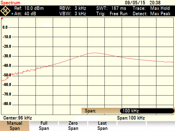
Task: Click the 09/05/15 date display
Action: 135,3
